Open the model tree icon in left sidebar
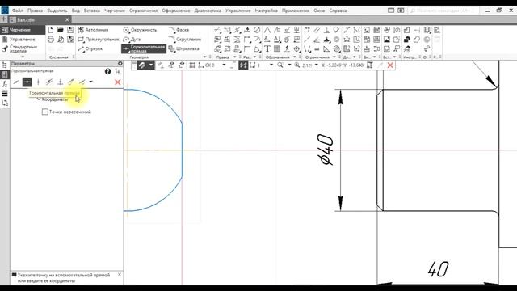 5,65
